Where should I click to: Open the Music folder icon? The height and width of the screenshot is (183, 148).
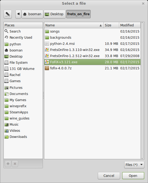coord(6,124)
